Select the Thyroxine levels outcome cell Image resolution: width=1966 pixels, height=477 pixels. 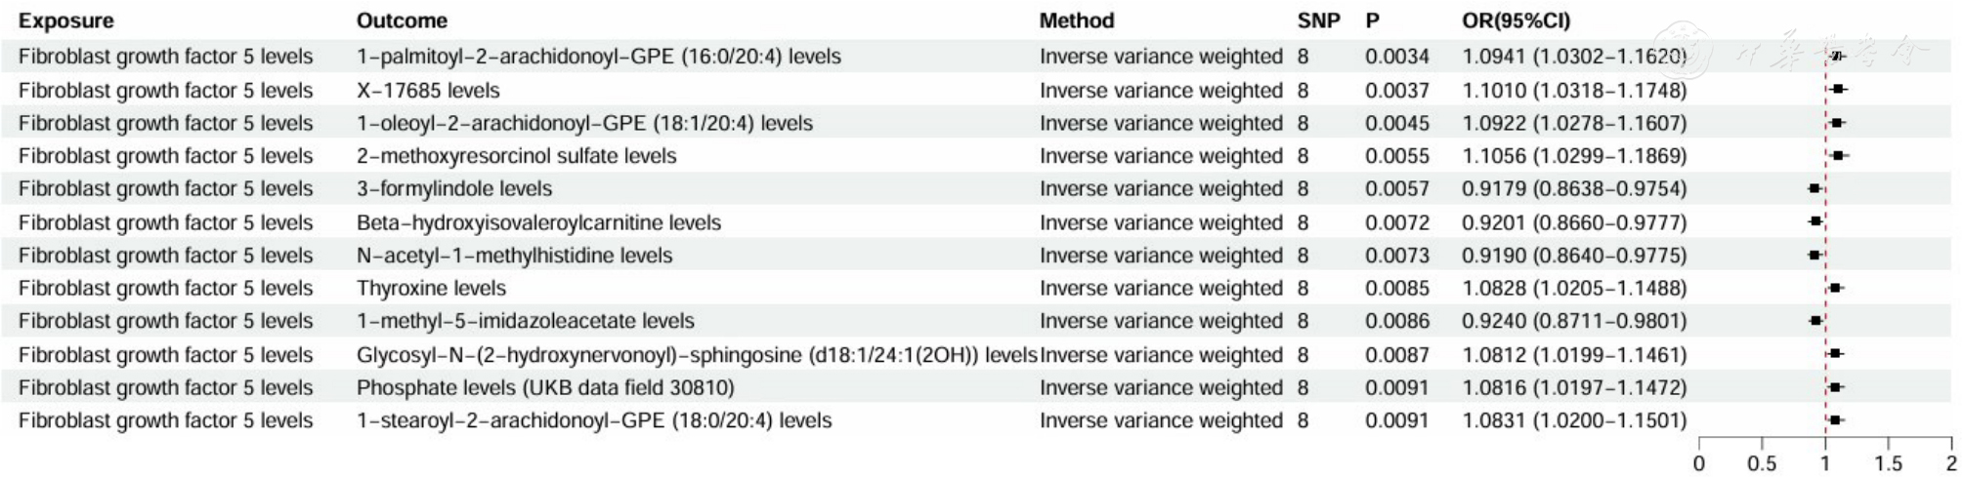coord(431,289)
